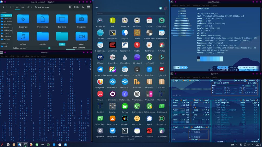Image resolution: width=262 pixels, height=147 pixels.
Task: Launch the Tor Browser application
Action: click(161, 131)
